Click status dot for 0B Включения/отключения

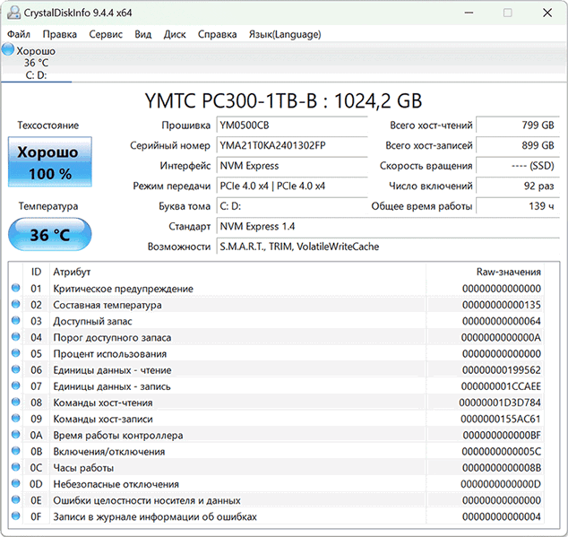pos(15,451)
